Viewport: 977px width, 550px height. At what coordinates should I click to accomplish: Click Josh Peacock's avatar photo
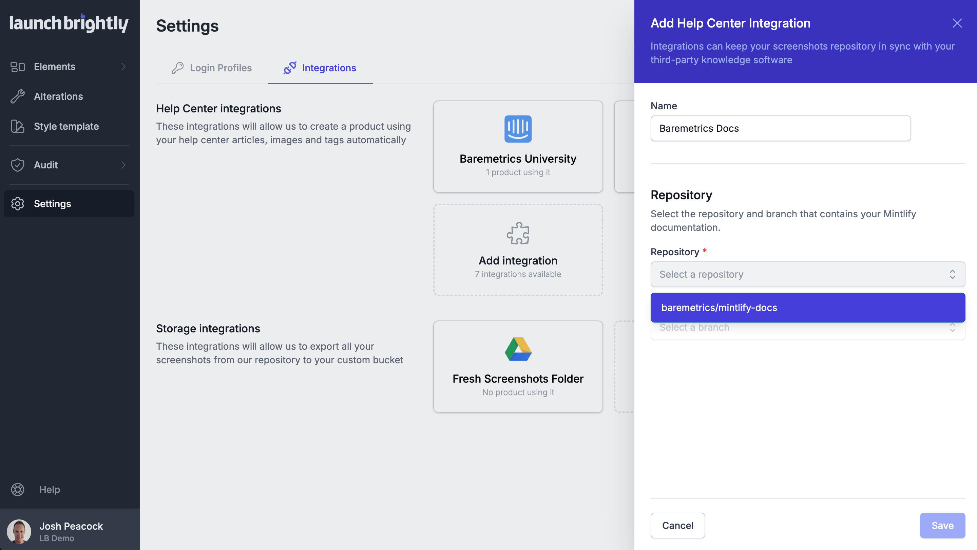point(19,531)
